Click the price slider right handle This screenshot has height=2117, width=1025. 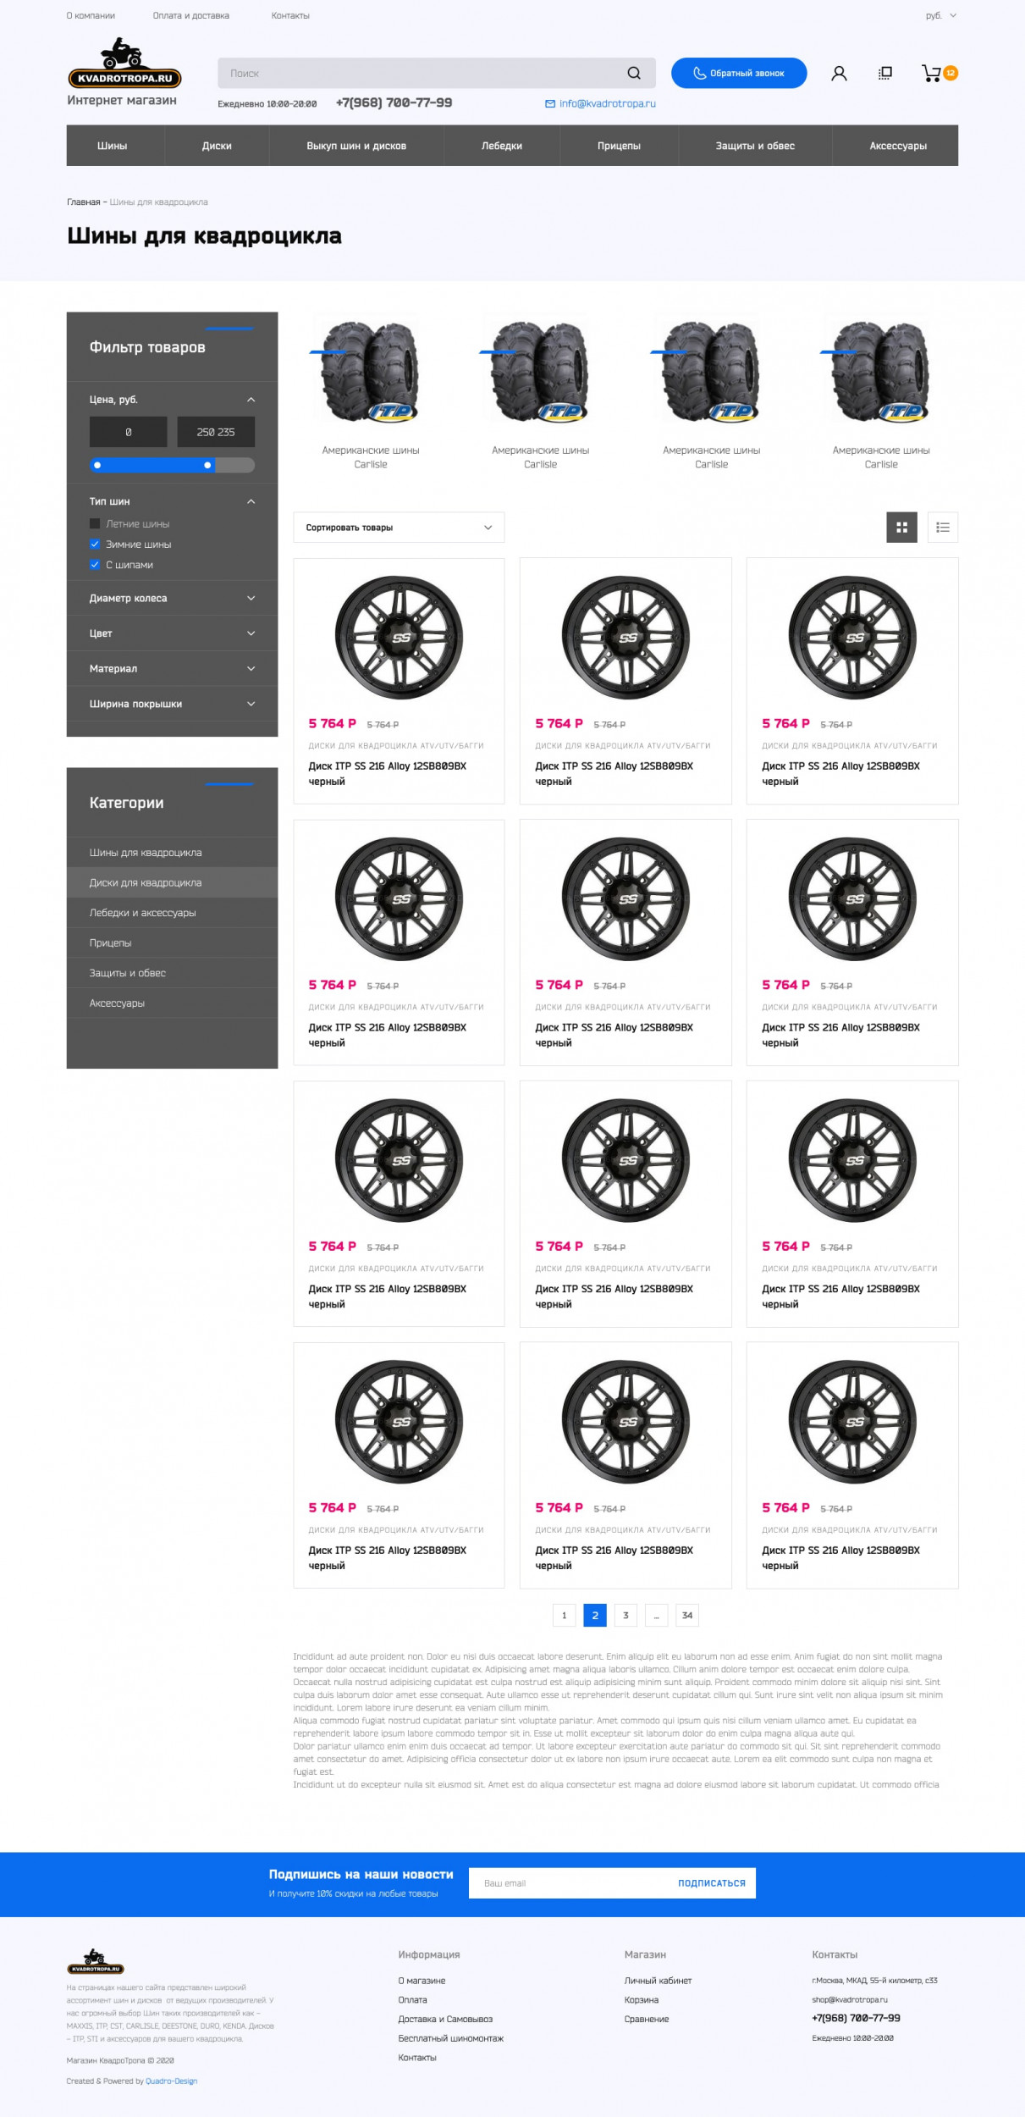pyautogui.click(x=207, y=465)
